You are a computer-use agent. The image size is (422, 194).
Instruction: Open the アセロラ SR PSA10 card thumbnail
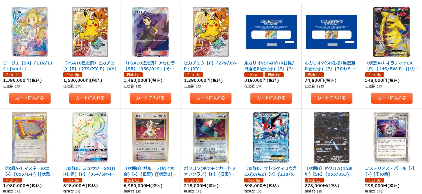(150, 32)
